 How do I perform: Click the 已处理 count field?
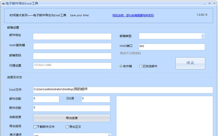tap(96, 99)
